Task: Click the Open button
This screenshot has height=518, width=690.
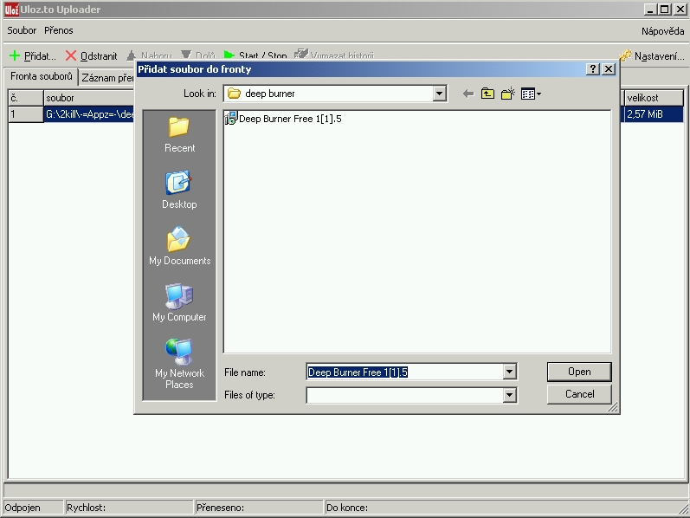Action: 579,372
